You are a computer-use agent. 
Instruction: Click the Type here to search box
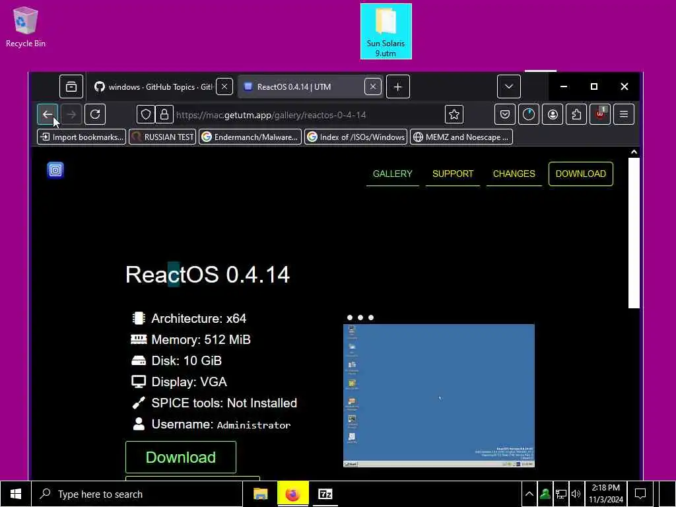click(137, 494)
